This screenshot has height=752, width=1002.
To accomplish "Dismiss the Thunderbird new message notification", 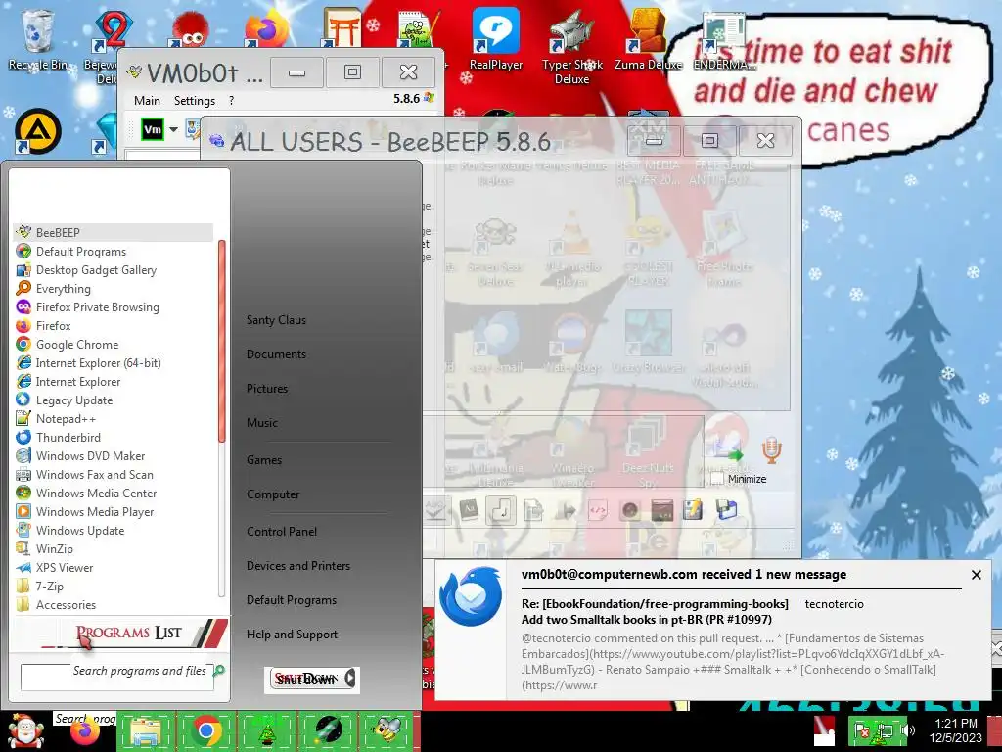I will coord(976,575).
